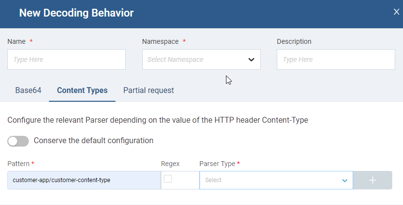Click the Description field label

294,42
